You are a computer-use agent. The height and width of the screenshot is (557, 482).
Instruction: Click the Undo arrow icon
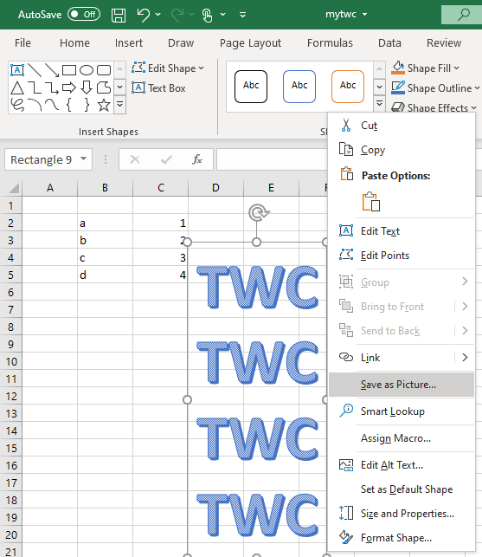coord(144,15)
